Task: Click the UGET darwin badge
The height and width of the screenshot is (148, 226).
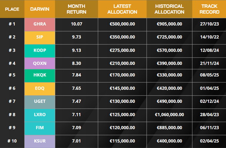Action: (x=40, y=102)
